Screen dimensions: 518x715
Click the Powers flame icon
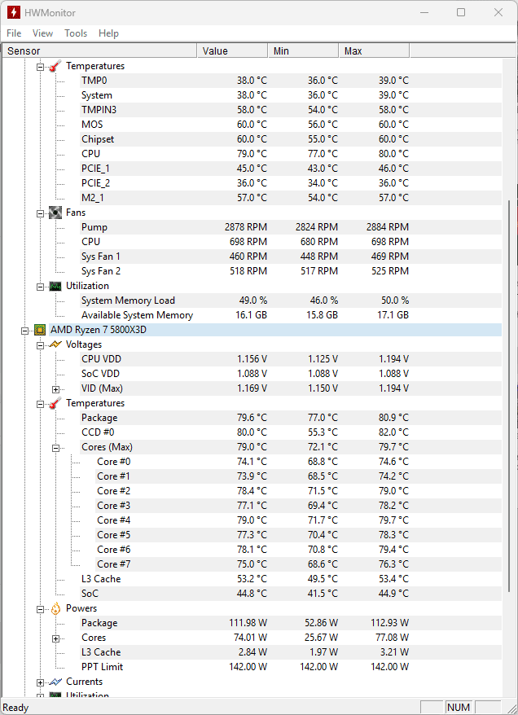55,608
